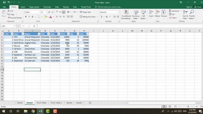This screenshot has width=203, height=114.
Task: Click the Insert Function fx icon
Action: click(x=34, y=26)
